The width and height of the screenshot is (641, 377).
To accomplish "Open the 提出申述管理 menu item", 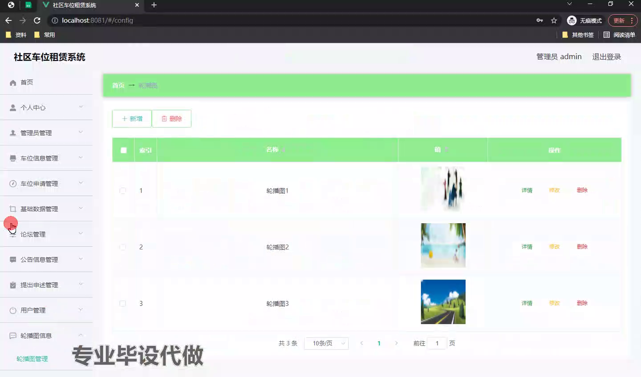I will (x=46, y=285).
